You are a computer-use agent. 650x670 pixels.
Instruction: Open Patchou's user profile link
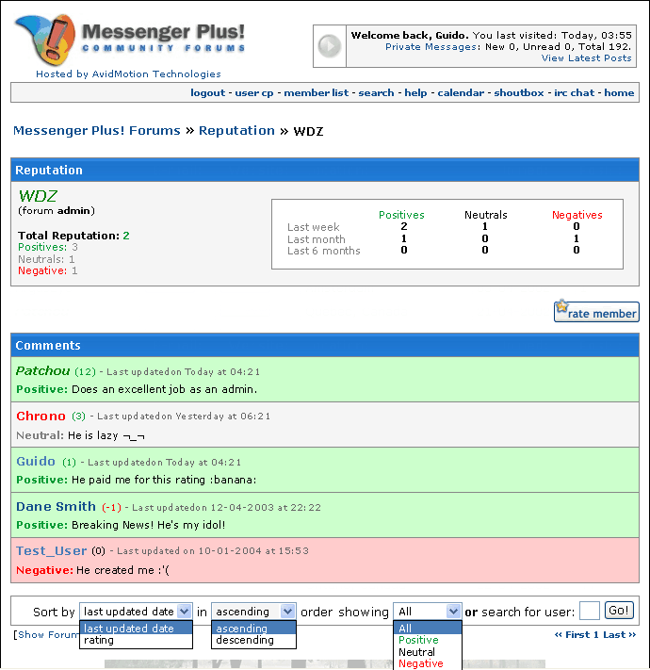[x=43, y=371]
